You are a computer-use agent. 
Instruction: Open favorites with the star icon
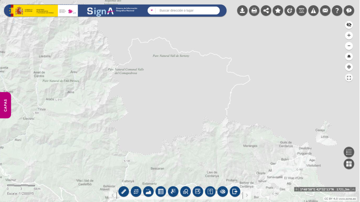tap(278, 11)
